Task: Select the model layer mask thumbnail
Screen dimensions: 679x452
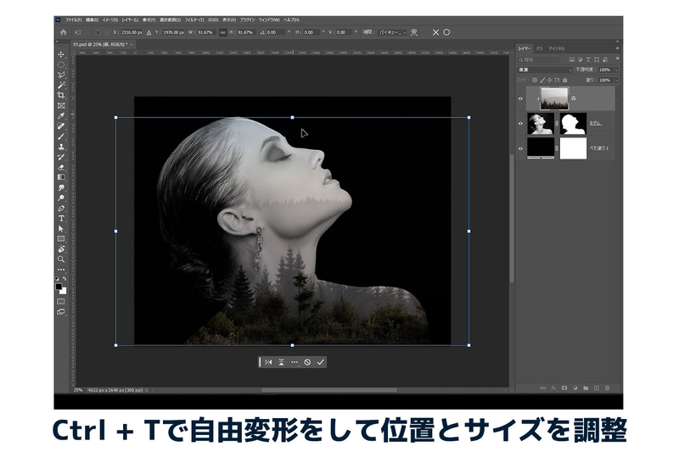Action: (x=573, y=124)
